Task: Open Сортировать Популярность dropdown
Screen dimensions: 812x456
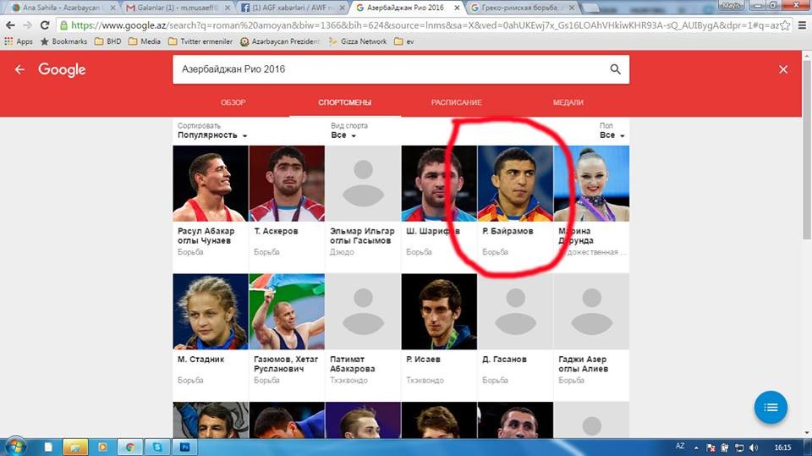Action: pos(212,130)
